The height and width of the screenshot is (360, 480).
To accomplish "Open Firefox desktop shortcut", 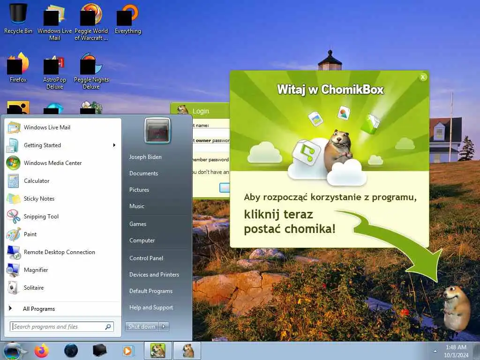I will (x=18, y=67).
